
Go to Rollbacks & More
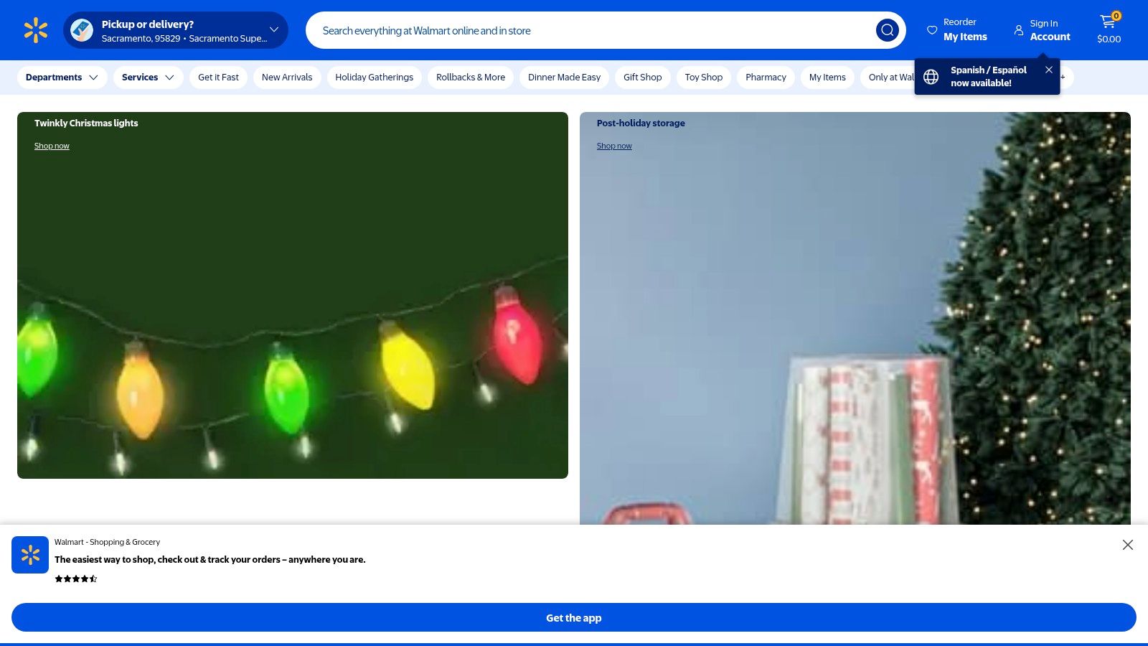click(470, 78)
